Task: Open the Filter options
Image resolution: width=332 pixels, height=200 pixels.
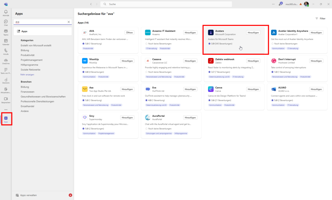Action: coord(320,18)
